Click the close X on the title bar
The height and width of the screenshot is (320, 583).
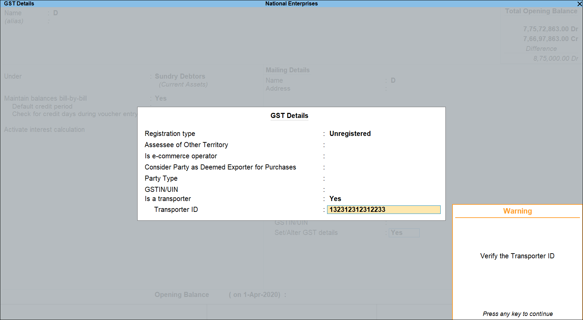tap(579, 4)
